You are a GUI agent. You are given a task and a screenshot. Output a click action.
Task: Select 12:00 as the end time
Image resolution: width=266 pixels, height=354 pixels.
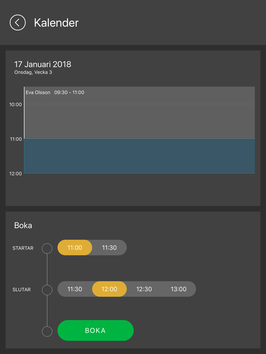pyautogui.click(x=109, y=289)
